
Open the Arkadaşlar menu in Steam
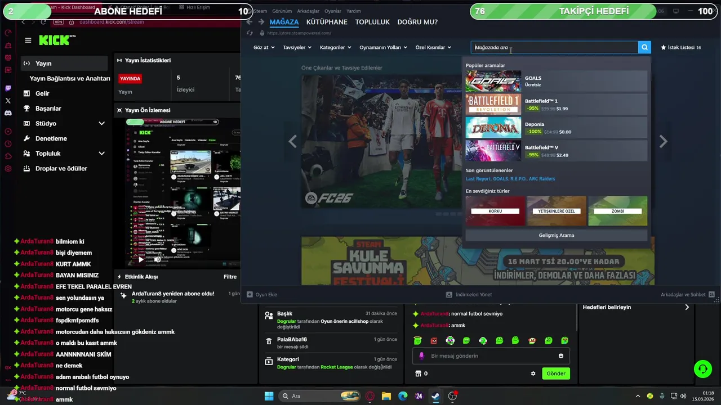(307, 11)
